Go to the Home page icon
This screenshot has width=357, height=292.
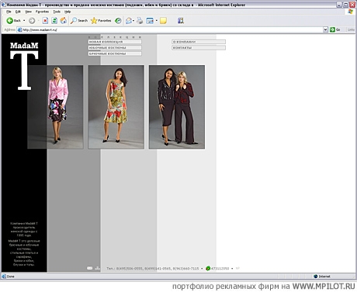pos(64,21)
